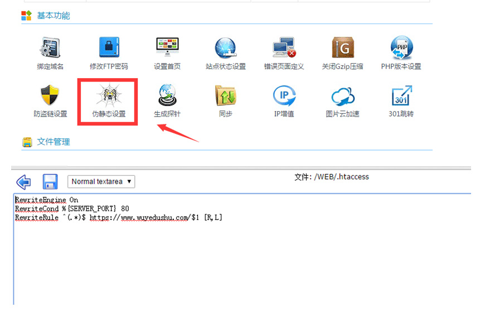The width and height of the screenshot is (480, 317).
Task: Open the 同步 folder sync icon
Action: pyautogui.click(x=226, y=95)
